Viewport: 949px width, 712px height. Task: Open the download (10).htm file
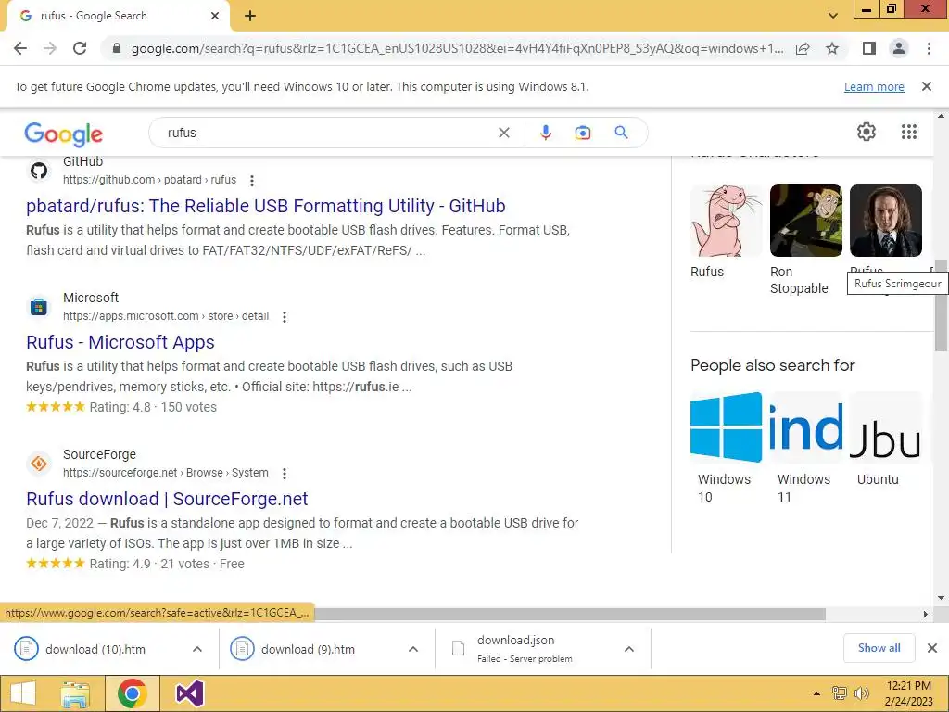pos(95,649)
